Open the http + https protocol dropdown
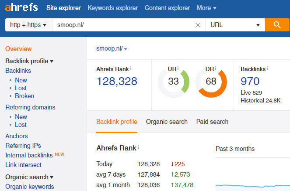This screenshot has height=191, width=290. (29, 25)
